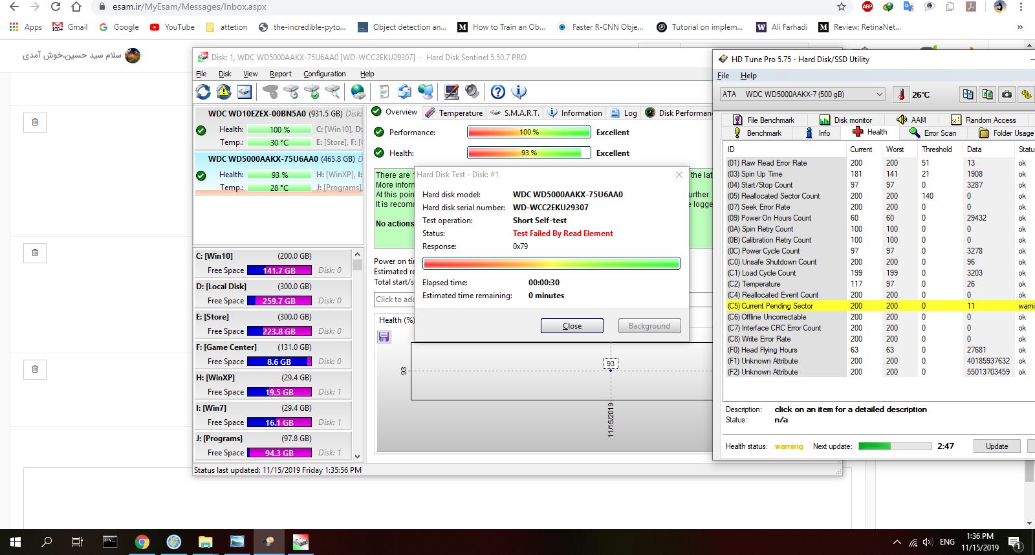Viewport: 1035px width, 555px height.
Task: Click the save floppy icon above health graph
Action: pos(384,336)
